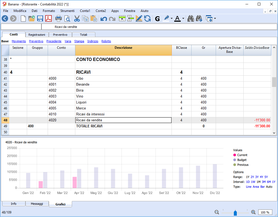
Task: Change chart type to Line
Action: tap(248, 187)
